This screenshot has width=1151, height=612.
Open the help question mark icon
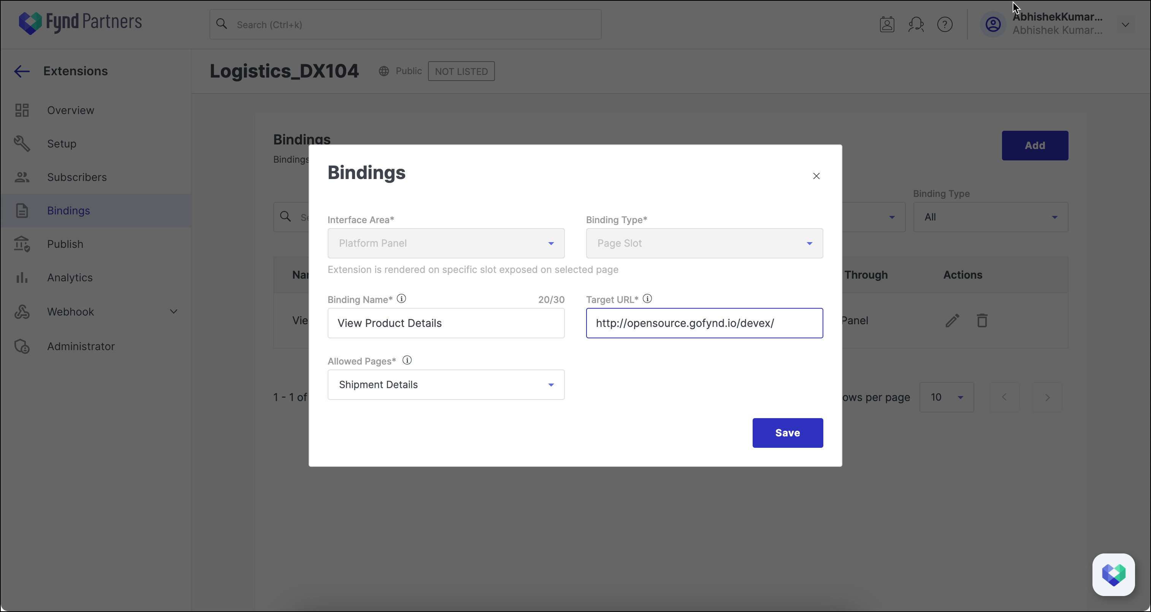945,25
